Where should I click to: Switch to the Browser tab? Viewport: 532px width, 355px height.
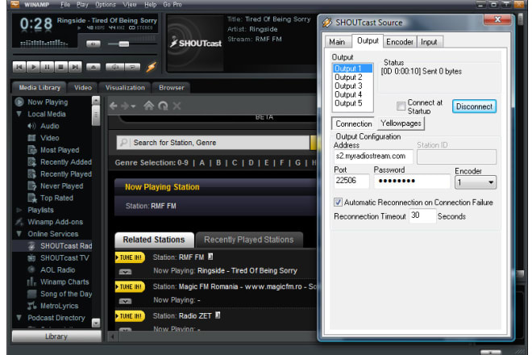point(172,88)
